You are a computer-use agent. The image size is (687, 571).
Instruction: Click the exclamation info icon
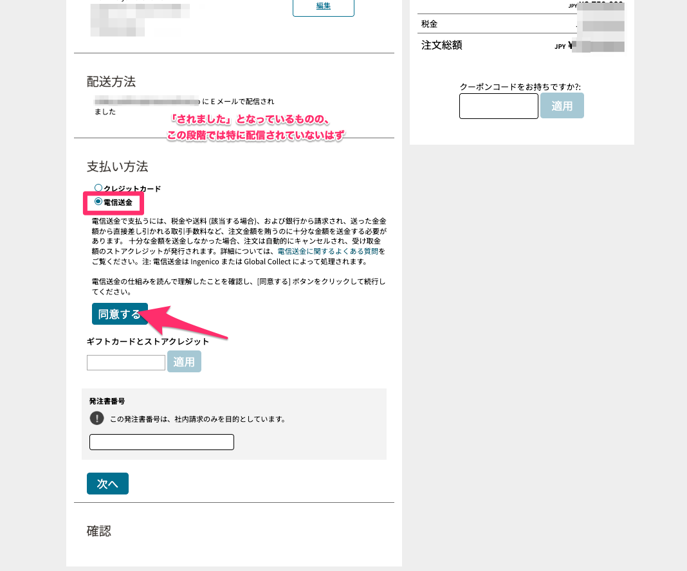point(97,418)
